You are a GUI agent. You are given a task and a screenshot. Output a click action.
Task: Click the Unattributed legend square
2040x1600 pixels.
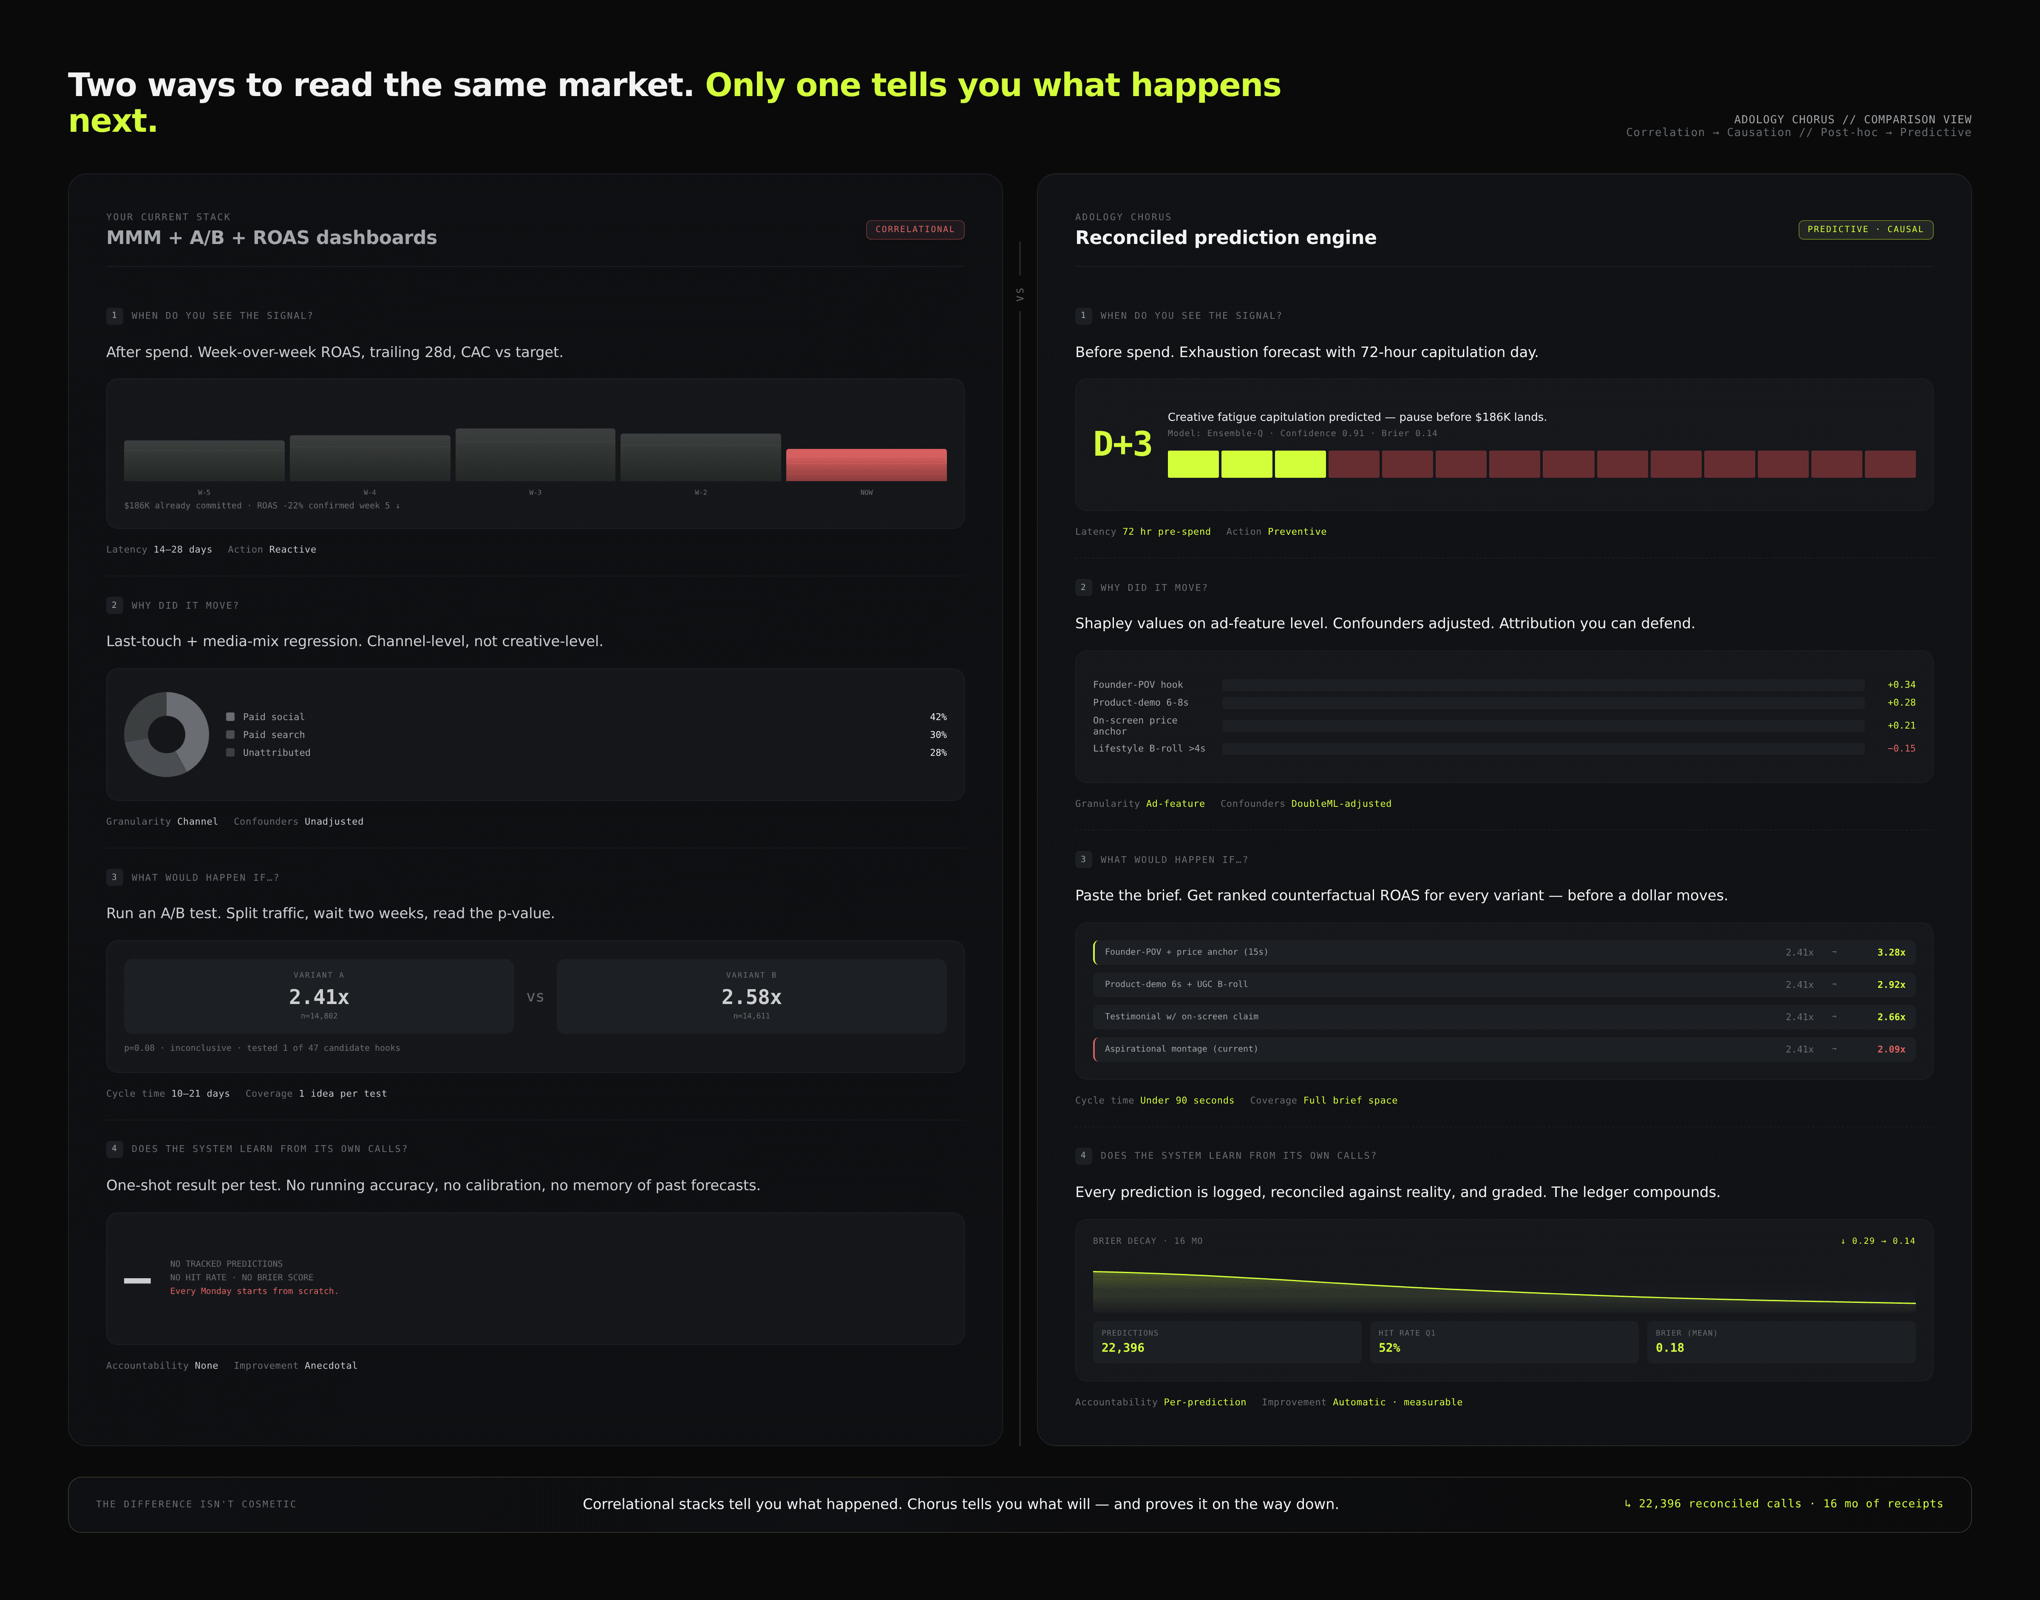tap(230, 752)
